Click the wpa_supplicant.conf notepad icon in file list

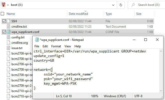[x=8, y=32]
